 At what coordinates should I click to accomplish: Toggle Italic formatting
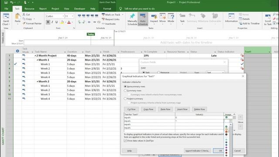pyautogui.click(x=52, y=22)
